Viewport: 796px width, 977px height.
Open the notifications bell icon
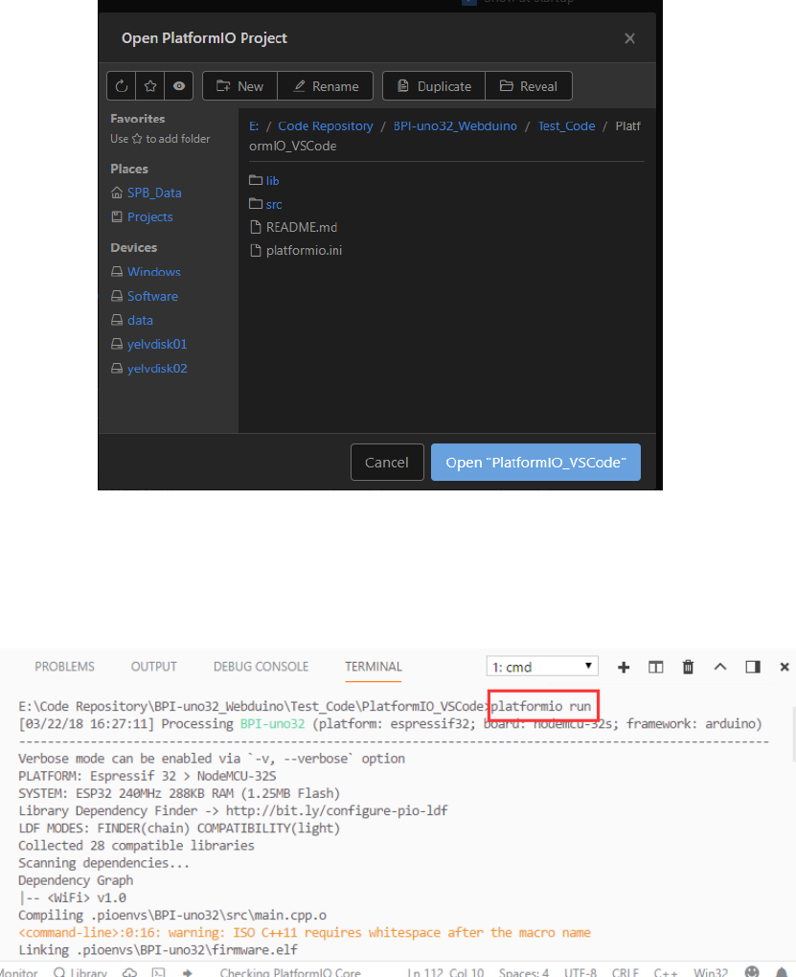coord(782,972)
